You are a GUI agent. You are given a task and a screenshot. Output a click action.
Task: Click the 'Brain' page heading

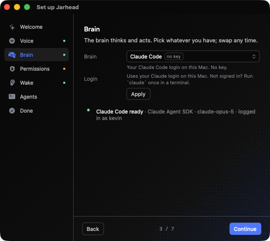point(92,29)
